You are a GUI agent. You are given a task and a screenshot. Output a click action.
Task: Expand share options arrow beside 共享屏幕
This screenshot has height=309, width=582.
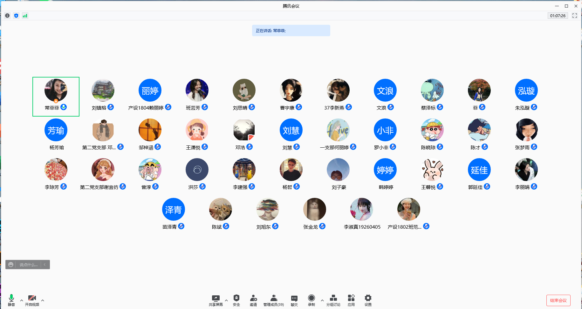[x=226, y=300]
